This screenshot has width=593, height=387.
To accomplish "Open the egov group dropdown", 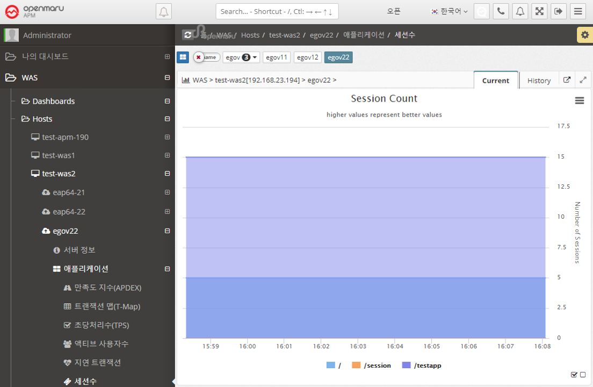I will [x=241, y=57].
